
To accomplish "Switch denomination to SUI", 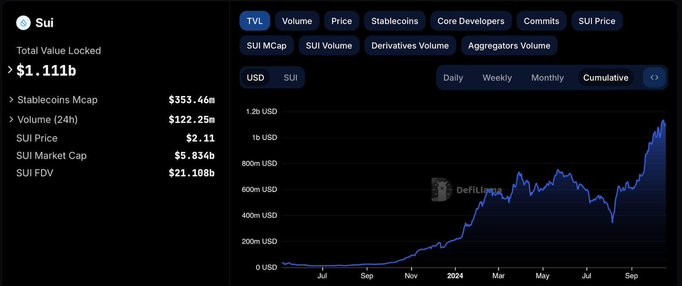I will point(291,77).
